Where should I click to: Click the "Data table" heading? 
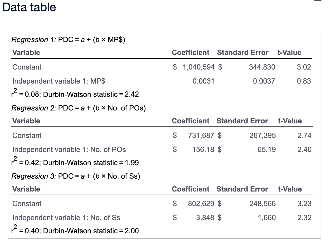click(x=29, y=7)
